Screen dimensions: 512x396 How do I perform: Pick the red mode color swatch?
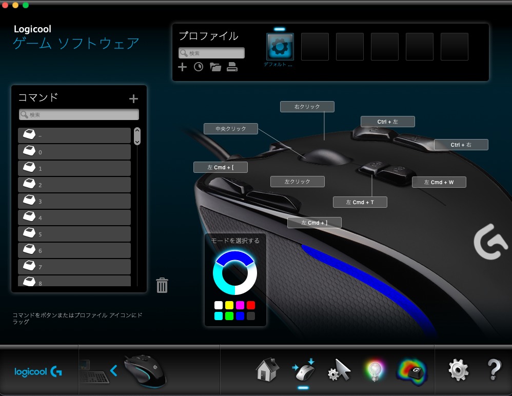pos(251,305)
